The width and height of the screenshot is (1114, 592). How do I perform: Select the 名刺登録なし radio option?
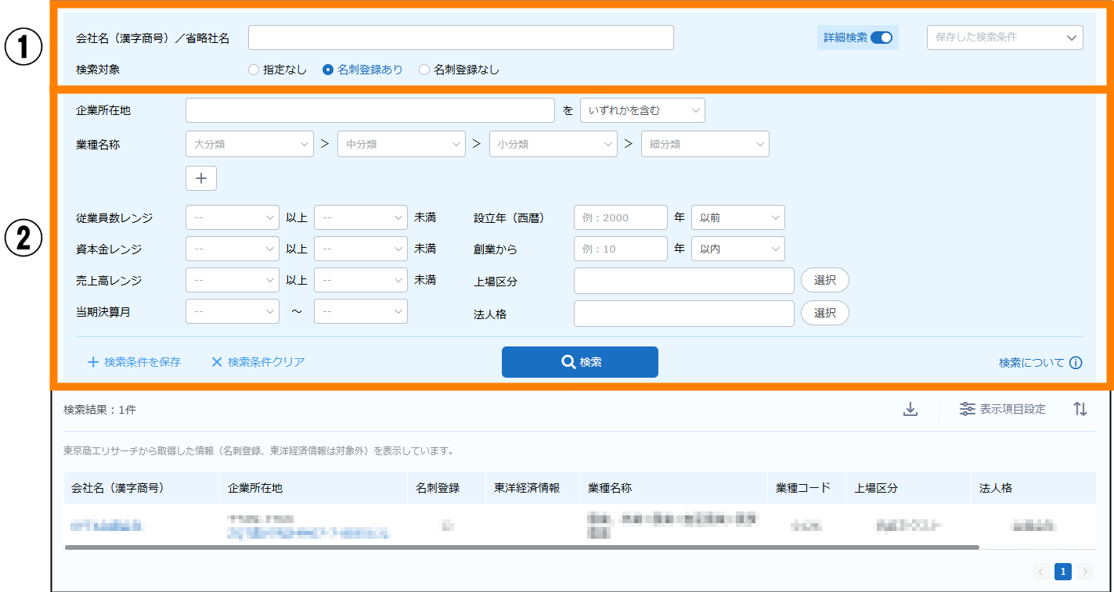pos(424,70)
